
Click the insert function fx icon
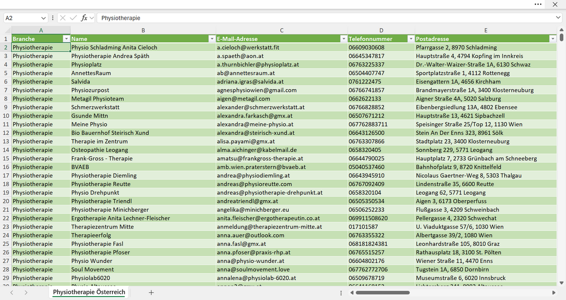84,18
